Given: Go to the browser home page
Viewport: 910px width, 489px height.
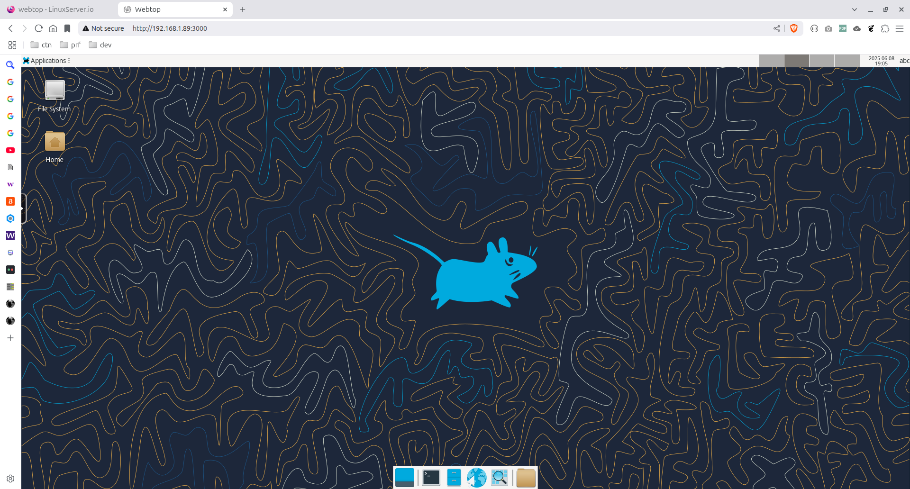Looking at the screenshot, I should [53, 28].
